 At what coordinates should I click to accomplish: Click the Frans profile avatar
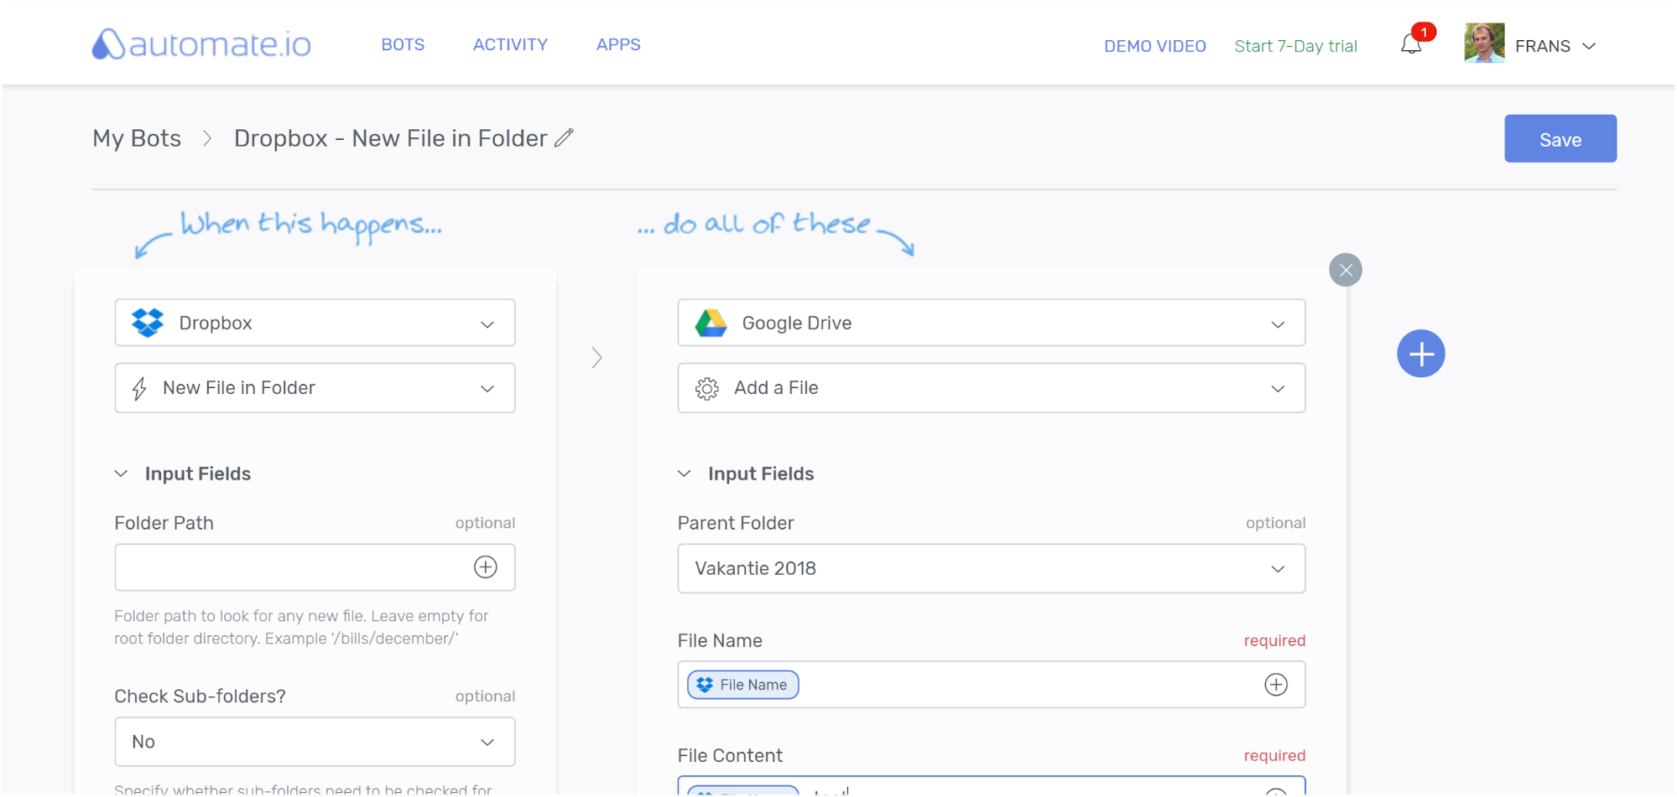(x=1484, y=44)
